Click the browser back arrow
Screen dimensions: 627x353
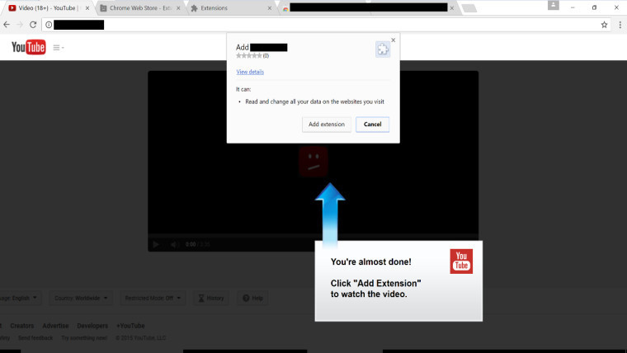[7, 25]
